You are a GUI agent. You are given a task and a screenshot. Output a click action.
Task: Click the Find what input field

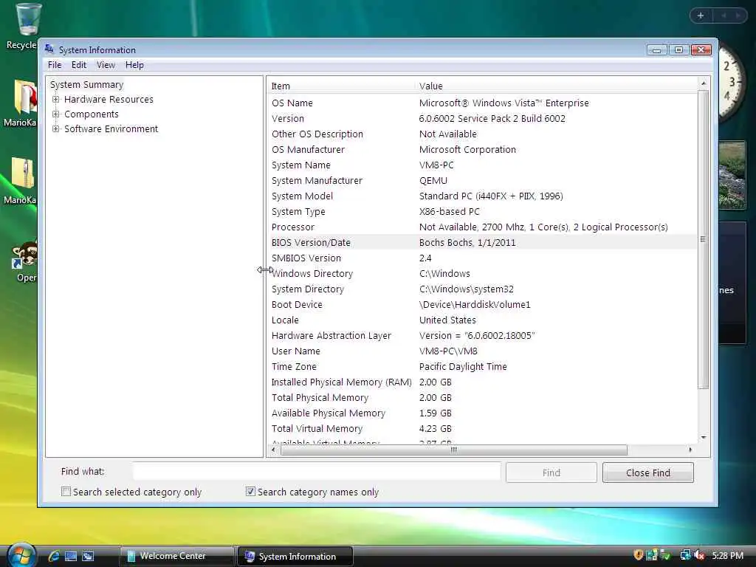[x=317, y=471]
